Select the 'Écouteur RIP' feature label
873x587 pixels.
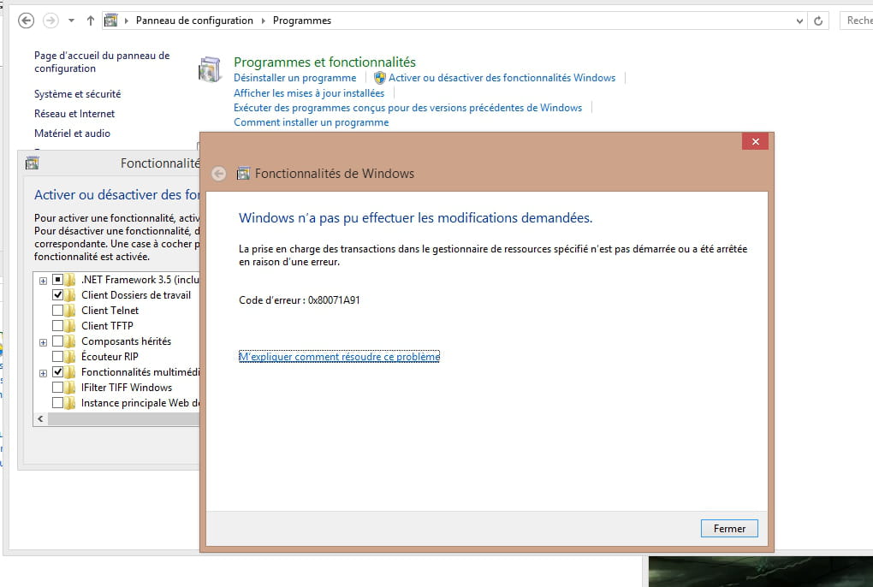(x=110, y=357)
